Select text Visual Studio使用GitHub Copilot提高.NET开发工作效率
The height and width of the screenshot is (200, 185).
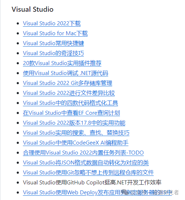coord(92,183)
